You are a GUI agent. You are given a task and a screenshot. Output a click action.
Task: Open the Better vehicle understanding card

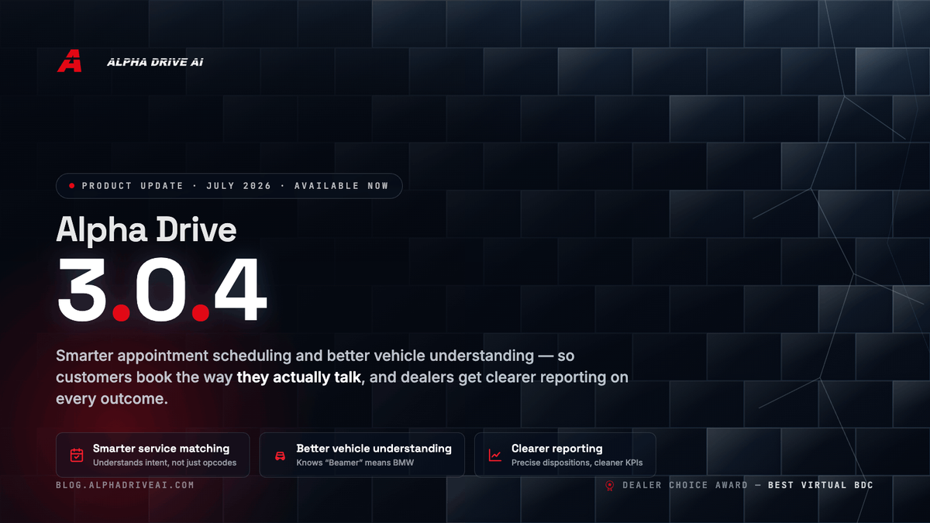[362, 455]
